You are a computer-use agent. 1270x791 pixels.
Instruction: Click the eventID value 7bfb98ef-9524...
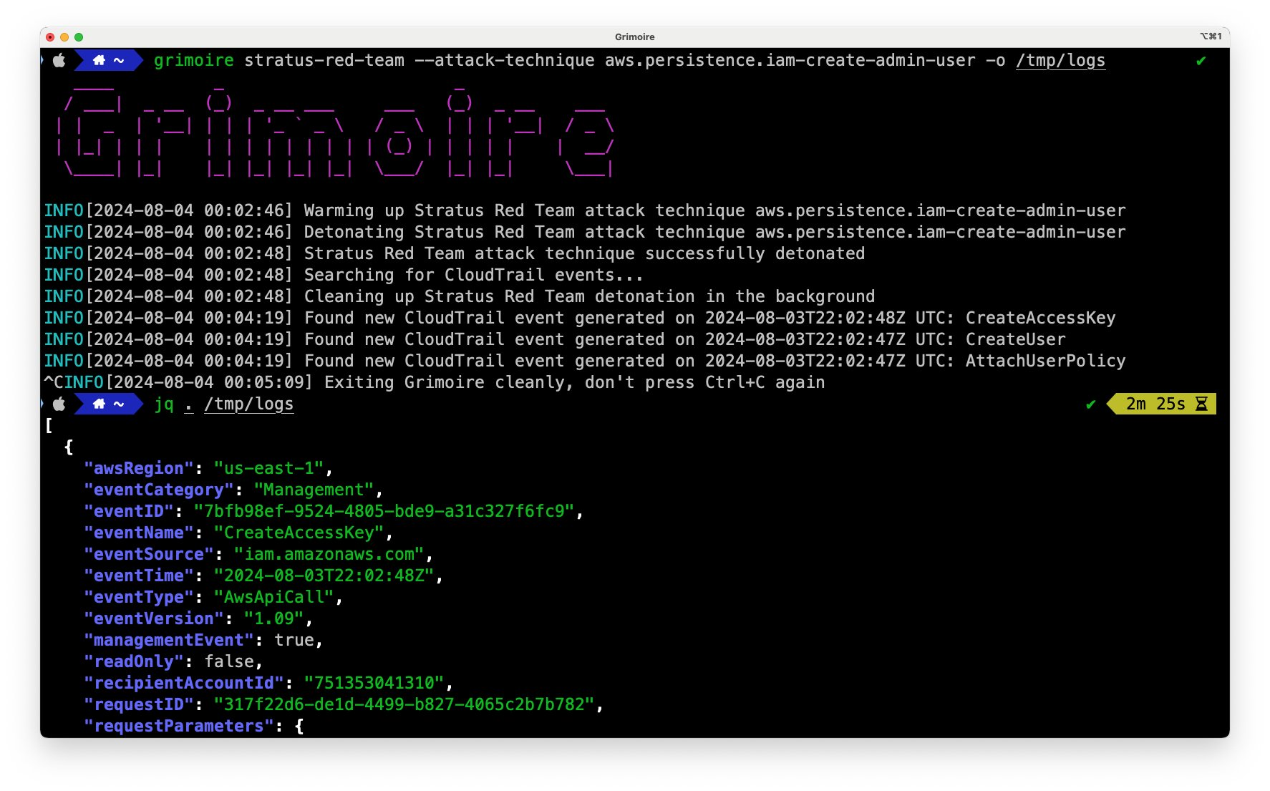384,511
